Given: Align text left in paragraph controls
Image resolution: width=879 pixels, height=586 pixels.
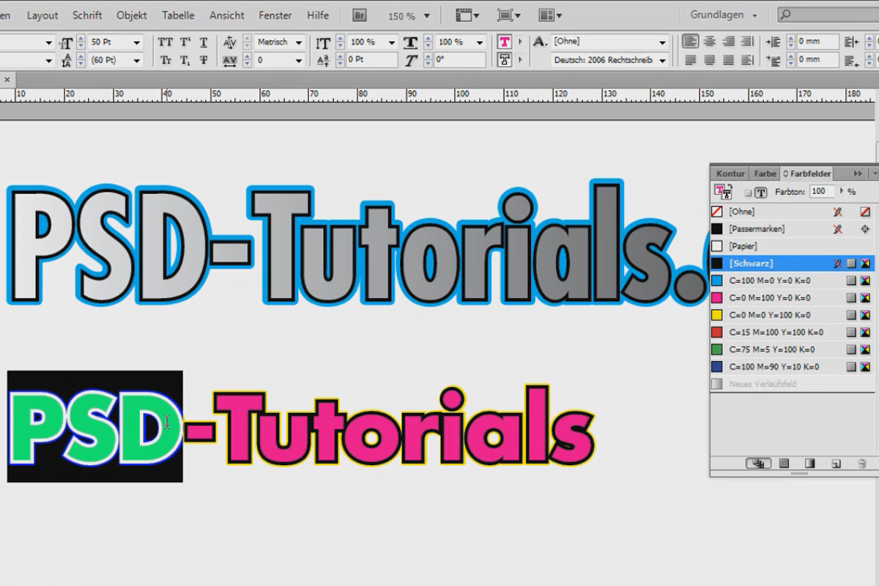Looking at the screenshot, I should 691,42.
